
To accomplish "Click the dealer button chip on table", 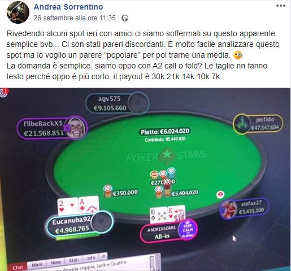I will click(x=220, y=194).
